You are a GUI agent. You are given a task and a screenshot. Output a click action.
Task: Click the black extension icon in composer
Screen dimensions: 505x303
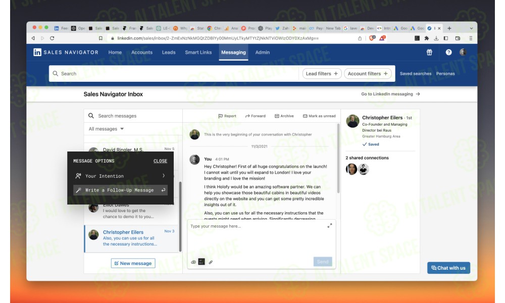[x=201, y=262]
